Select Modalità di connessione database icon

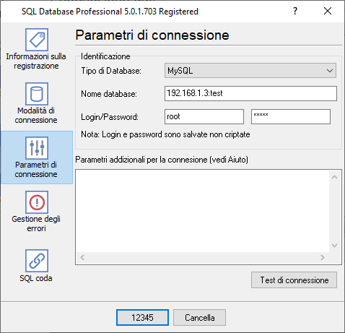(37, 94)
